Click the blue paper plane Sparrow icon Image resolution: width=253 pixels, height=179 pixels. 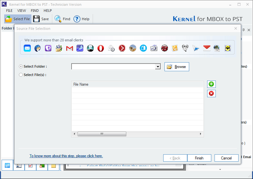[x=196, y=48]
